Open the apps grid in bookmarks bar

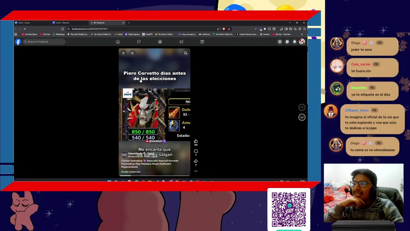coord(16,34)
